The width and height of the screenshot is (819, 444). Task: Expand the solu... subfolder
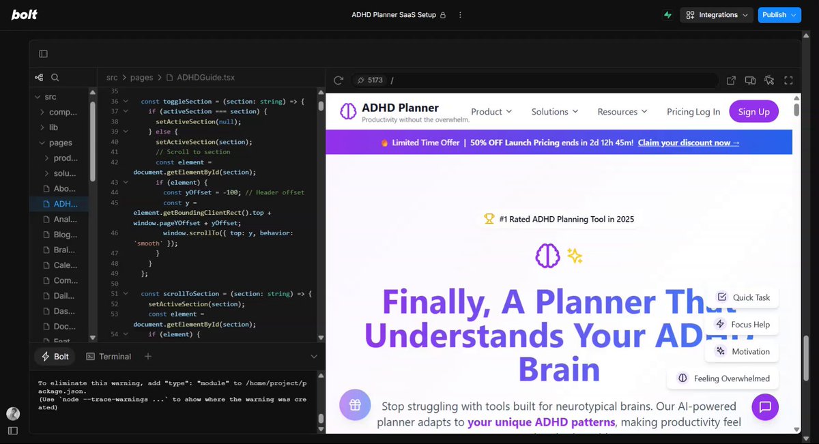[x=61, y=173]
